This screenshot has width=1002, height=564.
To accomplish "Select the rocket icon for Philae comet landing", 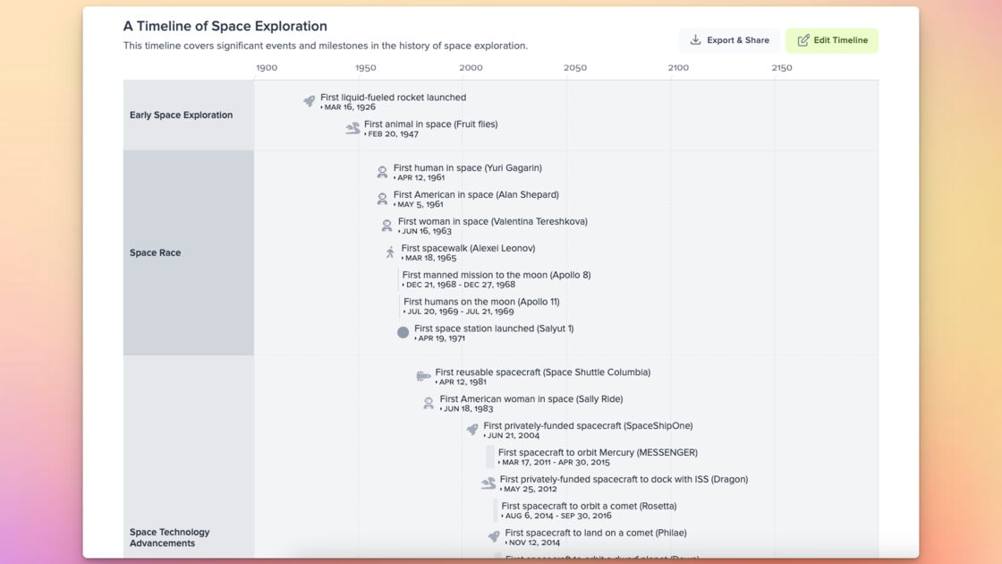I will click(493, 536).
